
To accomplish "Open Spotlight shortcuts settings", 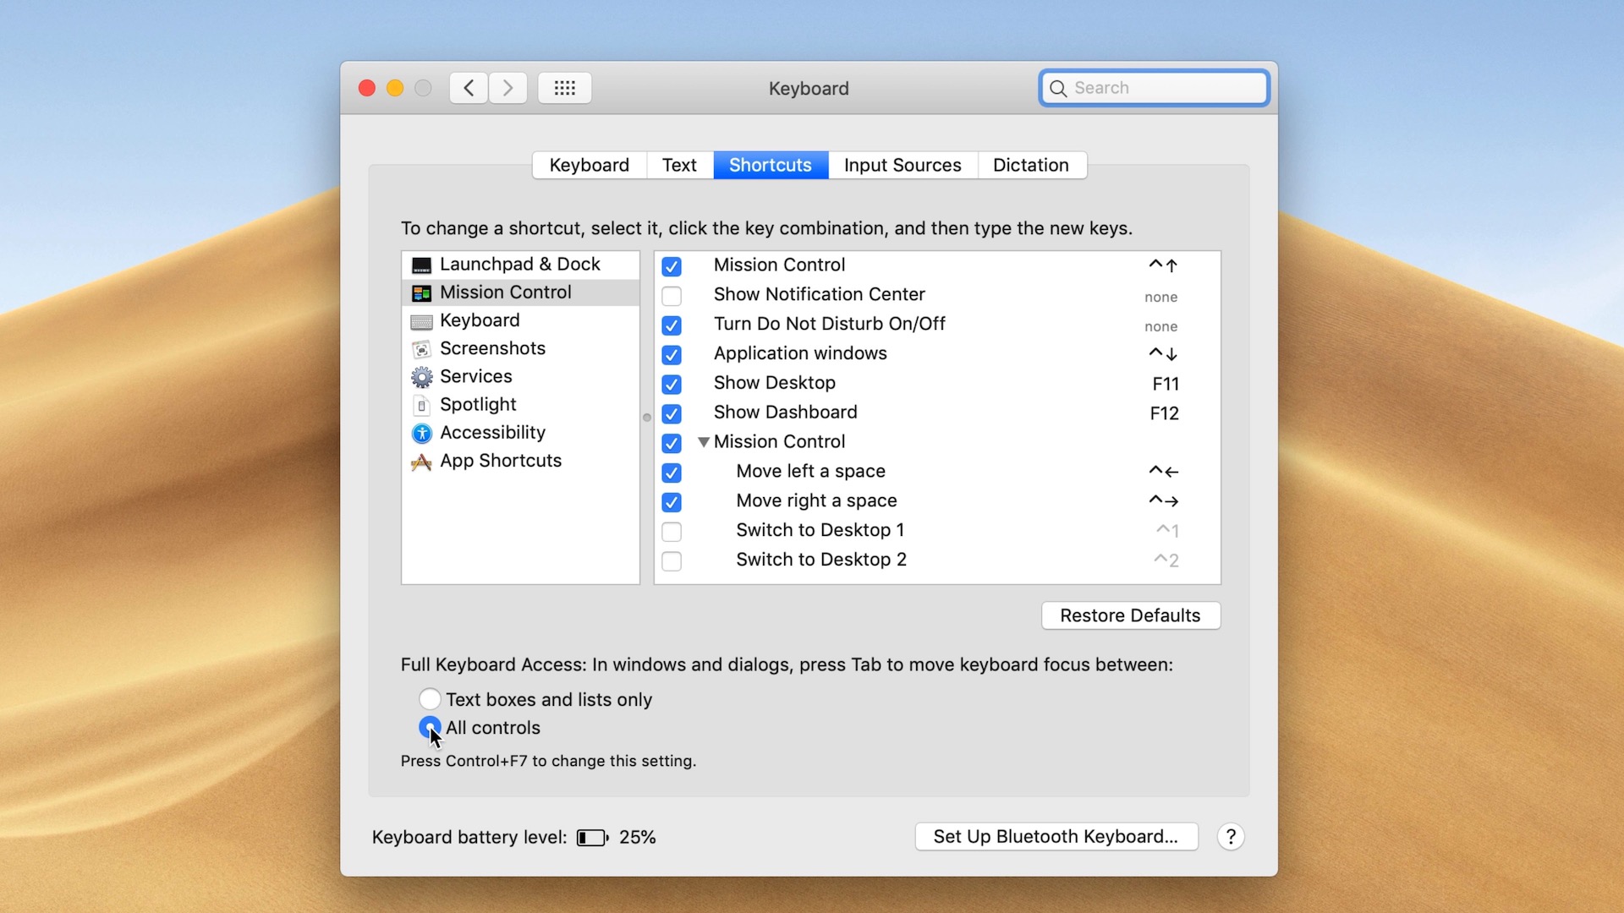I will [477, 403].
